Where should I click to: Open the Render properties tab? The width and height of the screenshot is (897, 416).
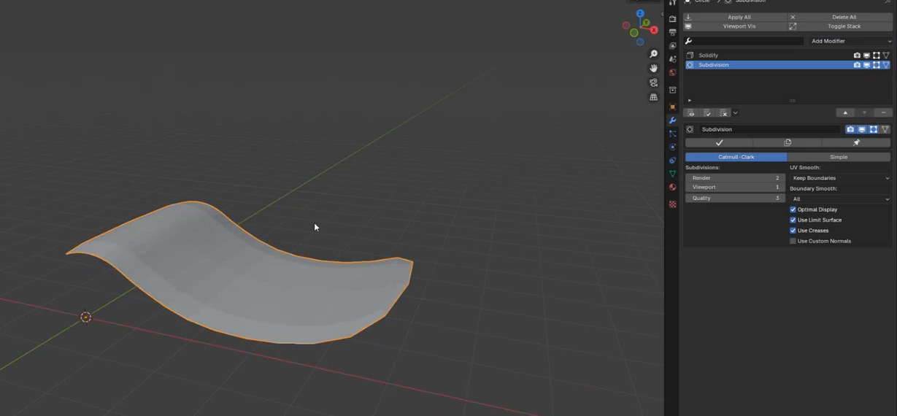[x=672, y=19]
